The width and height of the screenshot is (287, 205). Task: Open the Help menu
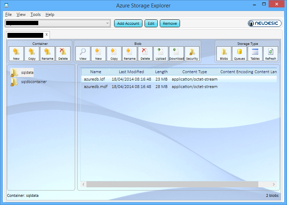[50, 14]
